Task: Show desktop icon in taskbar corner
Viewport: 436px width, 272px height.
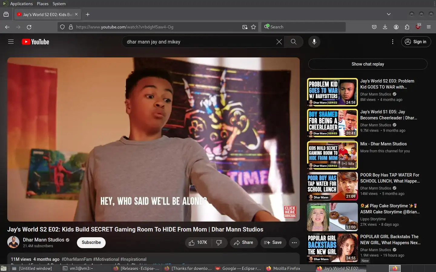Action: [x=4, y=268]
